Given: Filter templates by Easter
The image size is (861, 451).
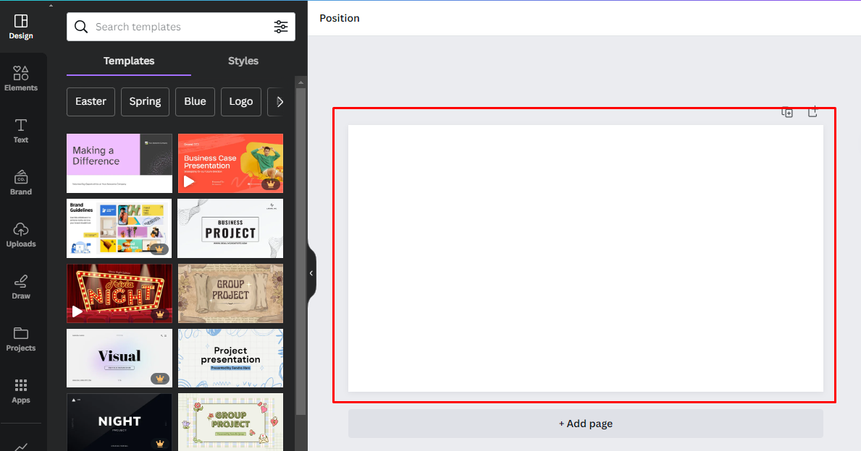Looking at the screenshot, I should (x=91, y=101).
